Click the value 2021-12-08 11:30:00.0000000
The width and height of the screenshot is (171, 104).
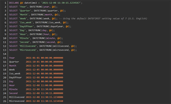pyautogui.click(x=44, y=89)
